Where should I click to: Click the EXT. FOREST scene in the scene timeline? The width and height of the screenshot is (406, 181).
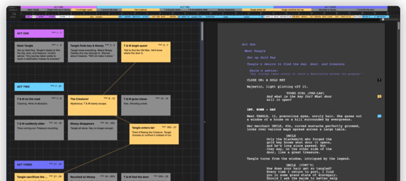pos(96,17)
